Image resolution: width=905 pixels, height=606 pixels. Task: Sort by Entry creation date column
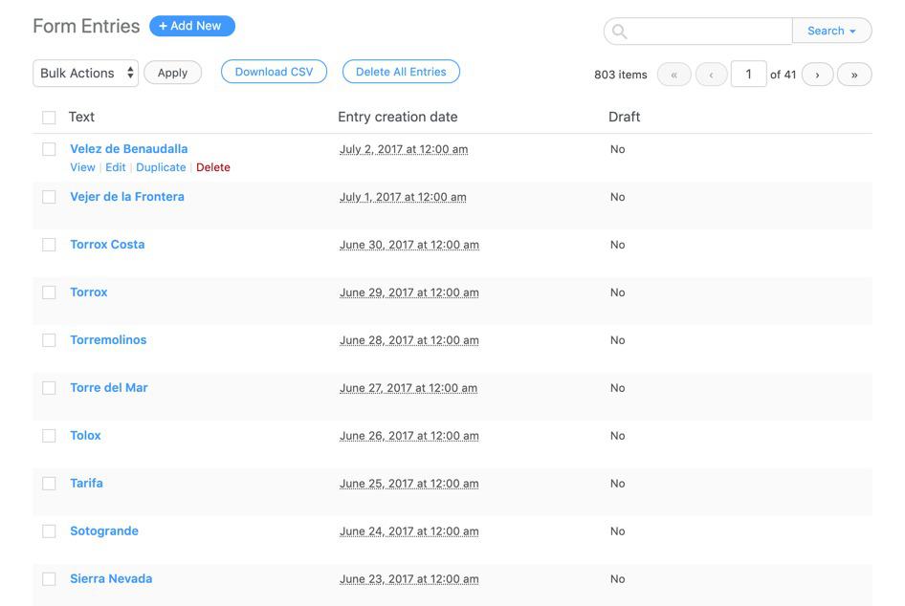pos(397,117)
